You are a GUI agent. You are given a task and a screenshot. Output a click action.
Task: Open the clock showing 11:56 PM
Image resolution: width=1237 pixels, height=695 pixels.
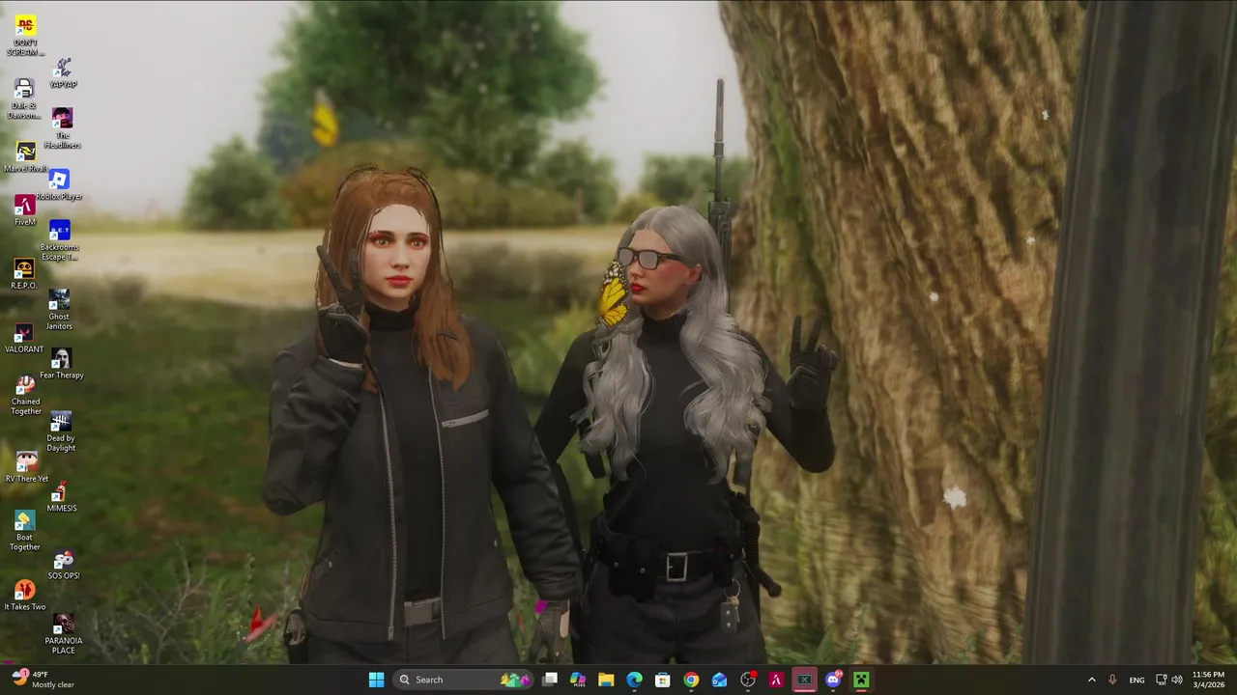(1208, 680)
